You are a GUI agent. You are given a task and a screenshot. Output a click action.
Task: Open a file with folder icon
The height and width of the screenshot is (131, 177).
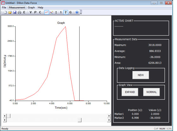point(10,12)
